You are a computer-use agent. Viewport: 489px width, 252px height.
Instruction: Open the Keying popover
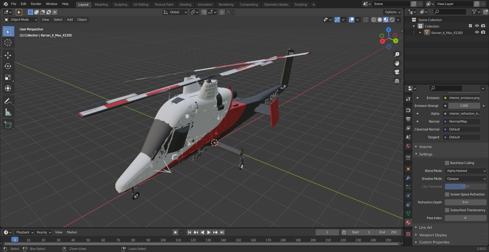click(44, 232)
